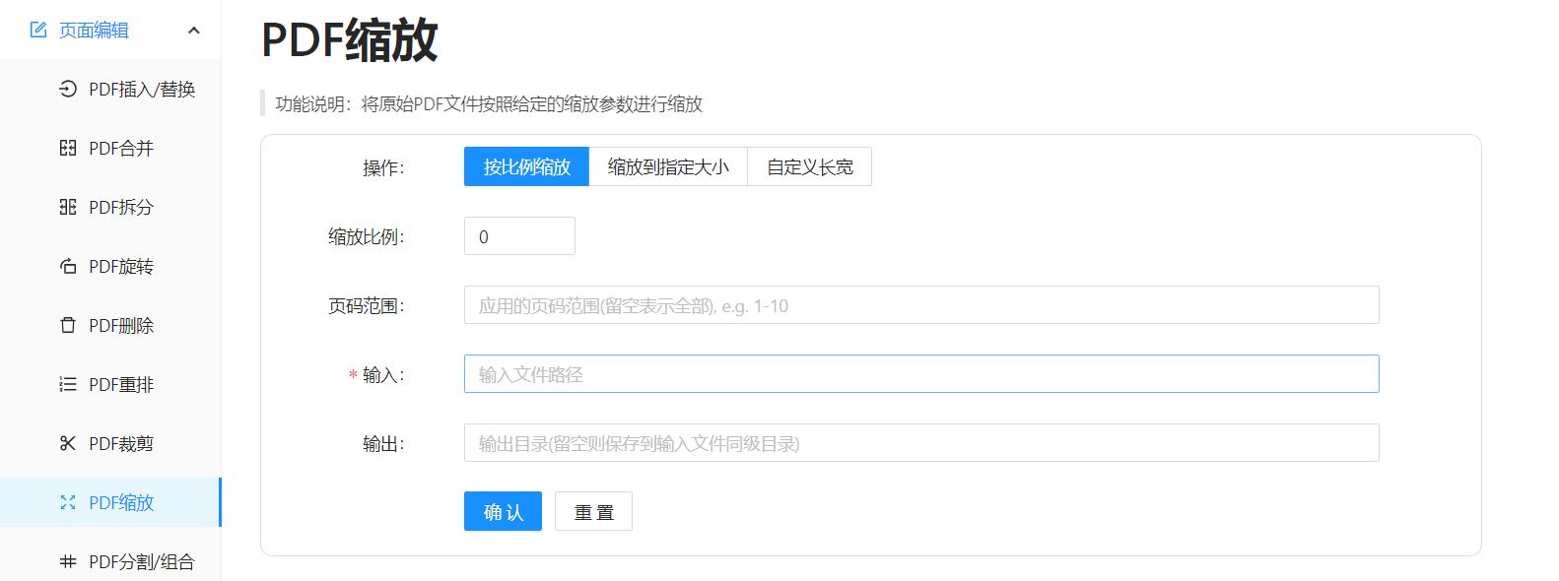The width and height of the screenshot is (1559, 581).
Task: Open the PDF旋转 menu item
Action: [110, 266]
